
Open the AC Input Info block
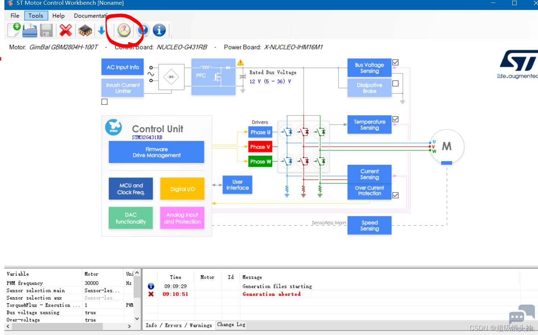(123, 67)
